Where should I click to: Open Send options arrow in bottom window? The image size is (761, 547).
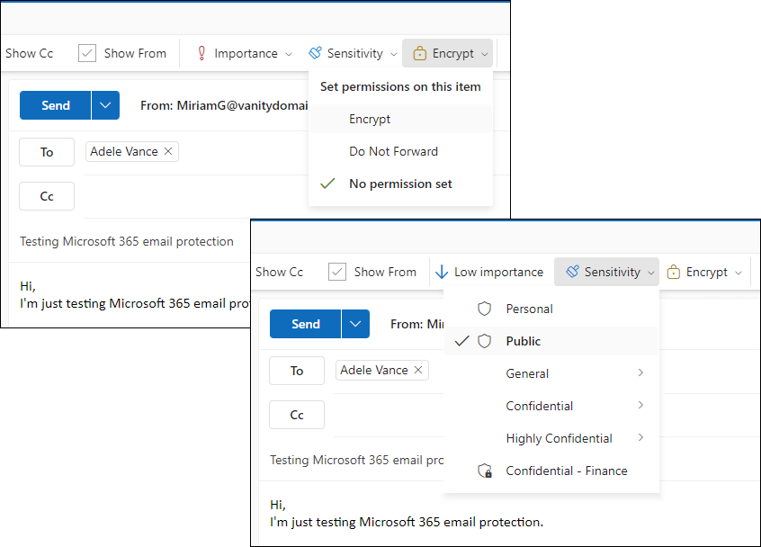355,324
